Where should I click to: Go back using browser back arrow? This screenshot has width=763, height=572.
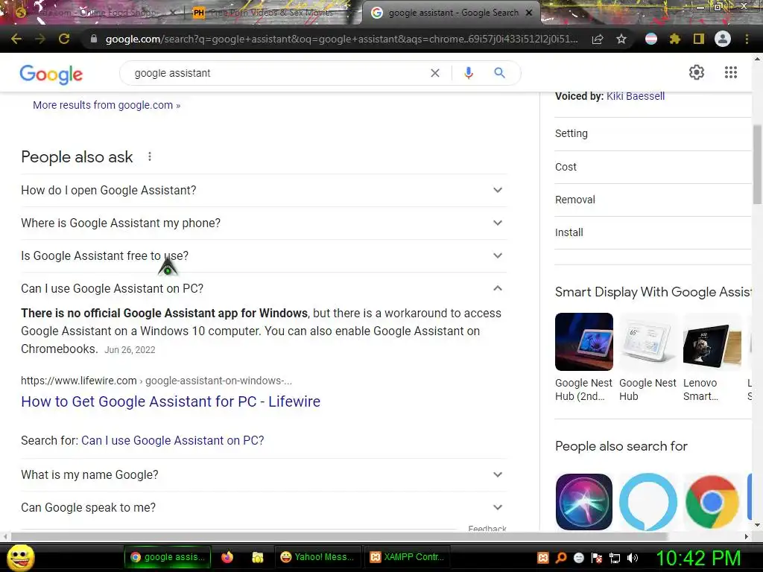pyautogui.click(x=16, y=39)
